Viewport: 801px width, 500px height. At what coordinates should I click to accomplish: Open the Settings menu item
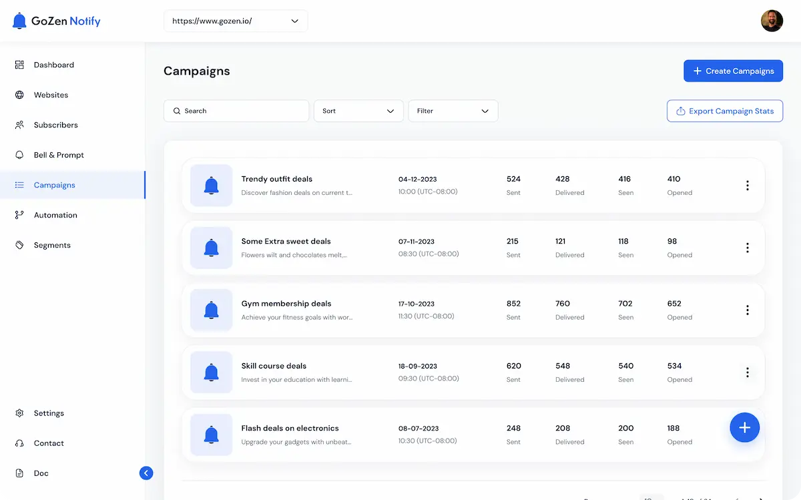pyautogui.click(x=47, y=413)
